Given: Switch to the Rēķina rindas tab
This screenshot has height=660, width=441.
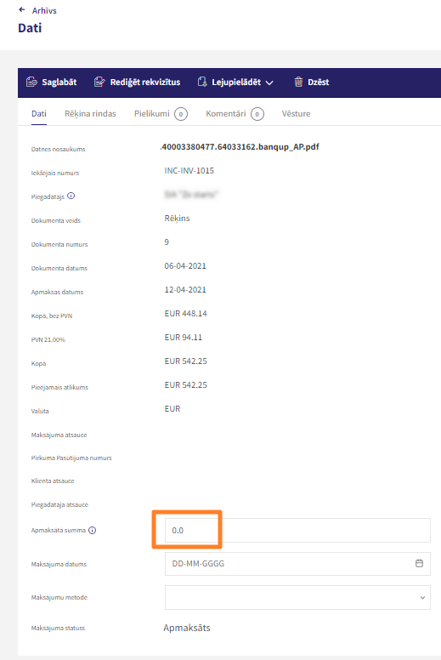Looking at the screenshot, I should coord(90,114).
